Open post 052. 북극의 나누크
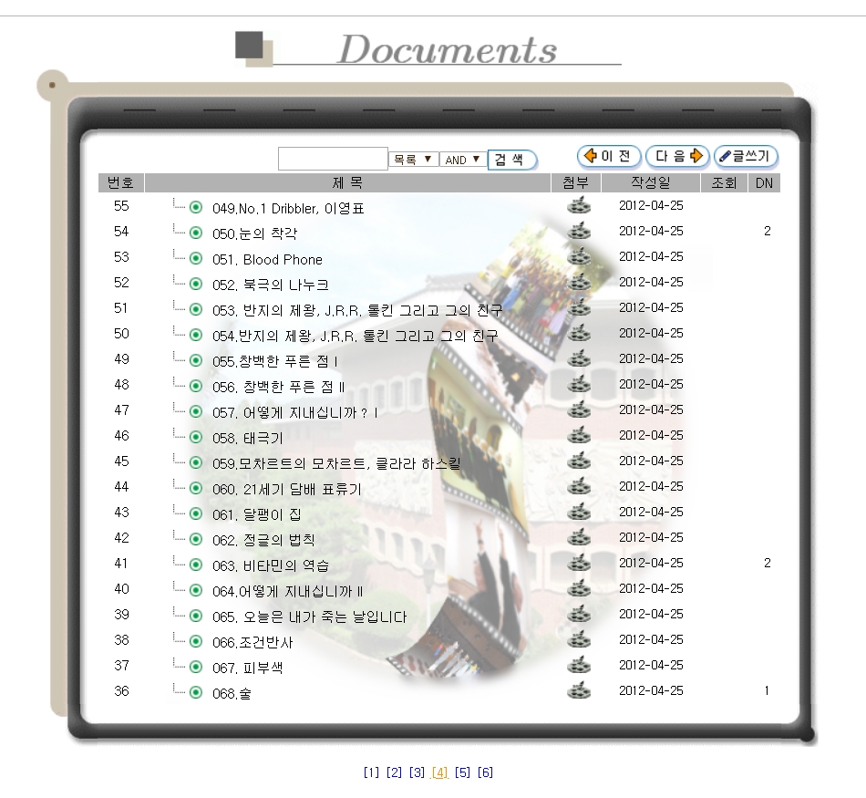The width and height of the screenshot is (866, 798). [271, 285]
